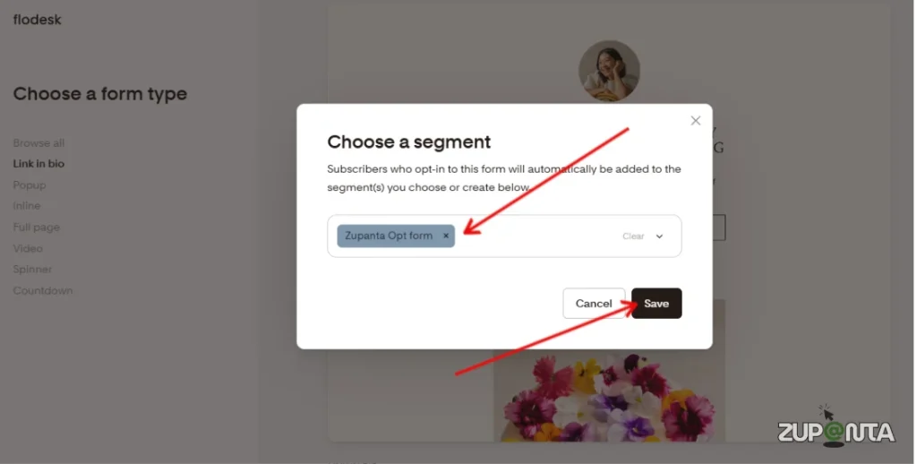917x464 pixels.
Task: Remove the Zupanta Opt form tag
Action: pos(446,236)
